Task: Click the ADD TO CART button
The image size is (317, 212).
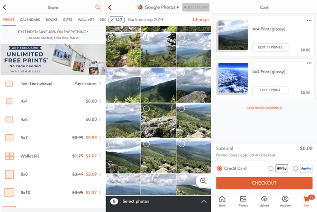Action: click(196, 7)
